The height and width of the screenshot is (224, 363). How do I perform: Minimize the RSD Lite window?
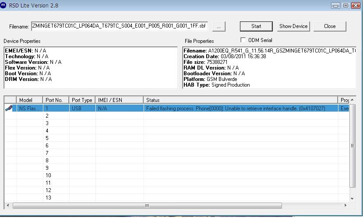[335, 6]
